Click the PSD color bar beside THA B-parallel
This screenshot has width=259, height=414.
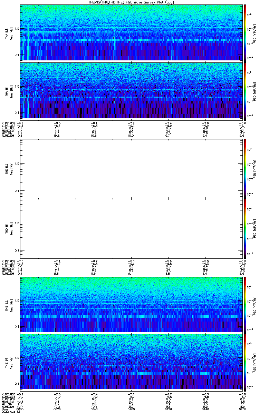[245, 90]
